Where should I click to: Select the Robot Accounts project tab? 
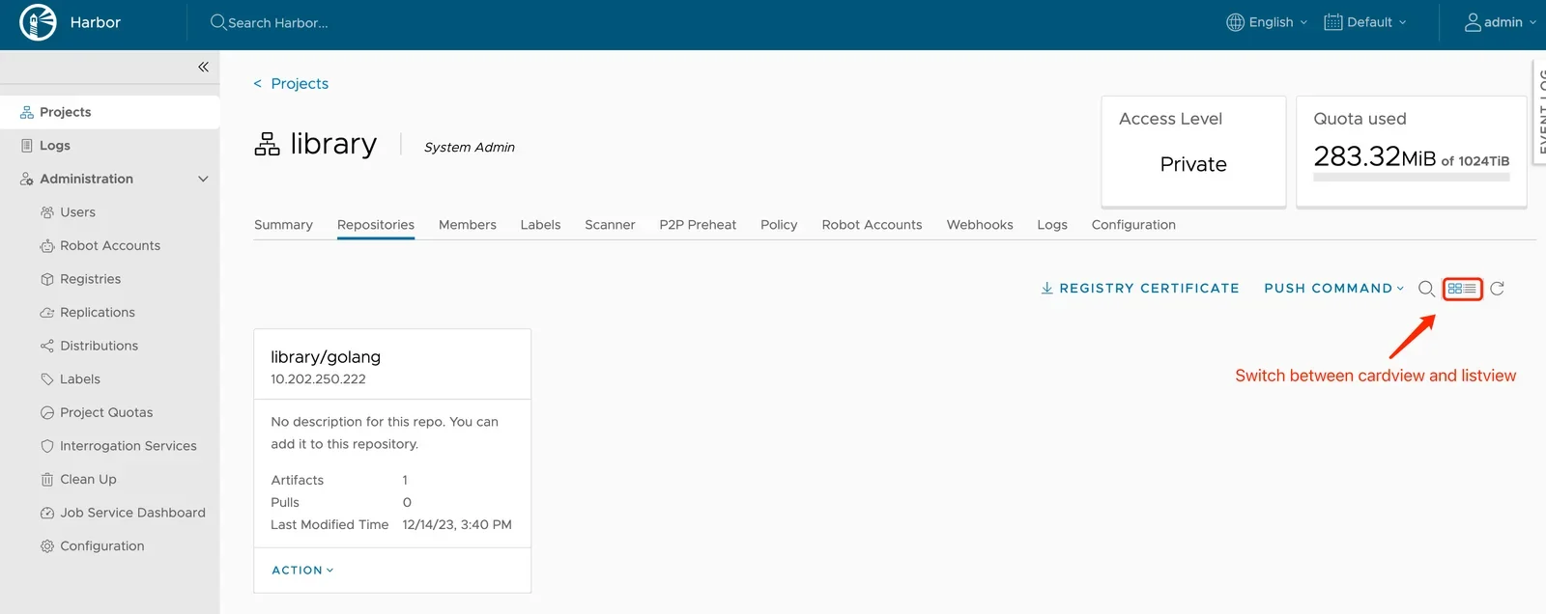[x=873, y=225]
